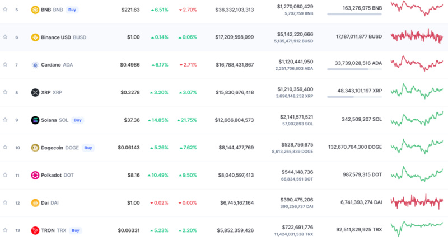Click XRP circulating supply progress bar
This screenshot has width=448, height=241.
[x=354, y=97]
